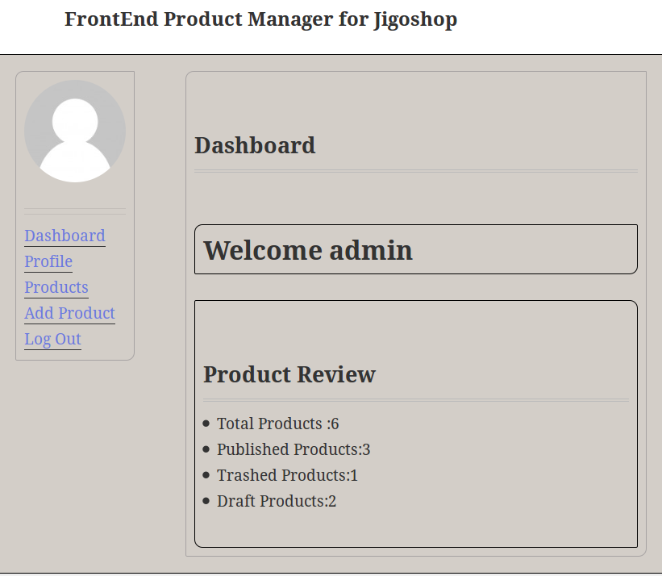Click the bullet beside Published Products
This screenshot has width=662, height=576.
[206, 449]
